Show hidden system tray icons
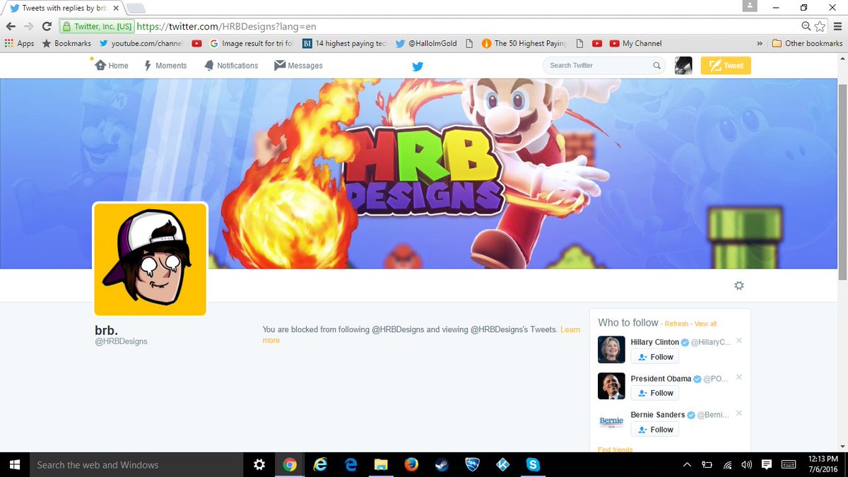 [x=687, y=464]
